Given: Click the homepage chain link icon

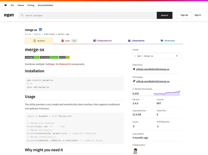Looking at the screenshot, I should tap(134, 81).
